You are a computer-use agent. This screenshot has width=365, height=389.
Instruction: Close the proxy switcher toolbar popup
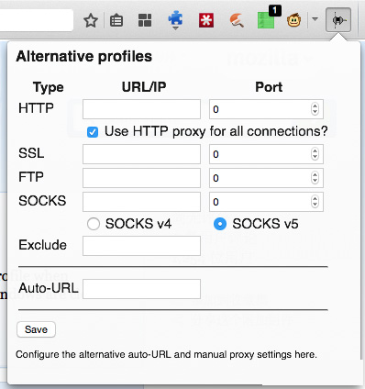(x=338, y=20)
